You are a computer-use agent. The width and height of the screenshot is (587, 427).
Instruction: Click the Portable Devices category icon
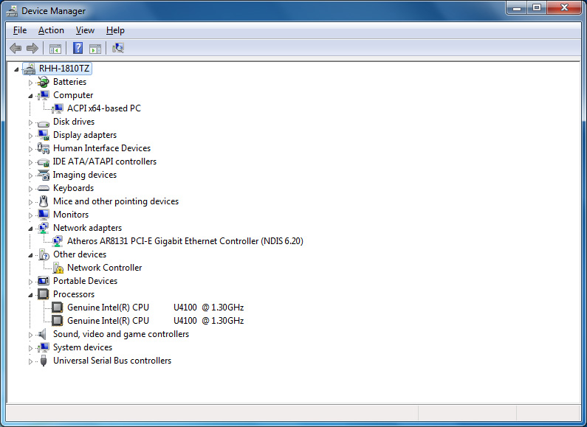pyautogui.click(x=44, y=281)
